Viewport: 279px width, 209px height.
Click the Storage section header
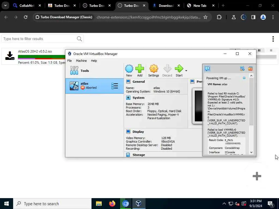click(x=139, y=155)
